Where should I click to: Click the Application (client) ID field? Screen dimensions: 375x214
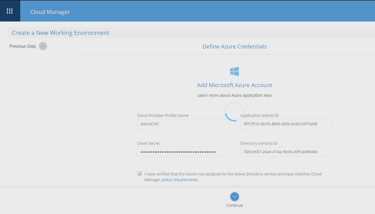pyautogui.click(x=286, y=124)
